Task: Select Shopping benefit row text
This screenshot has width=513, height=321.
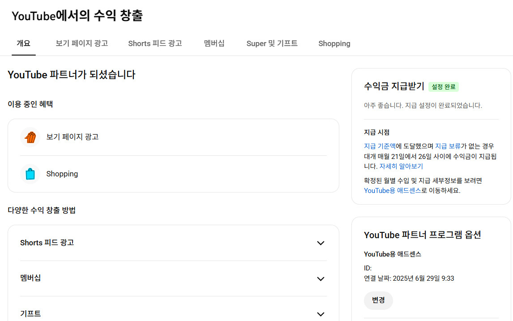Action: [x=62, y=174]
